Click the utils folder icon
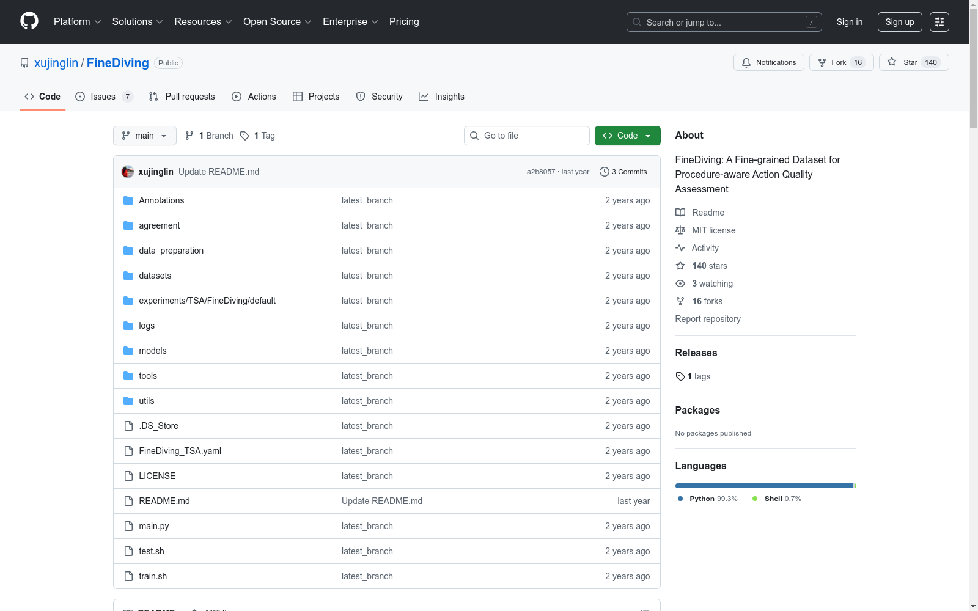Image resolution: width=978 pixels, height=611 pixels. pyautogui.click(x=128, y=401)
